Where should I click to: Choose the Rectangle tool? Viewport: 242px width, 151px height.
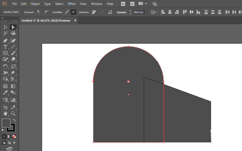(x=5, y=53)
